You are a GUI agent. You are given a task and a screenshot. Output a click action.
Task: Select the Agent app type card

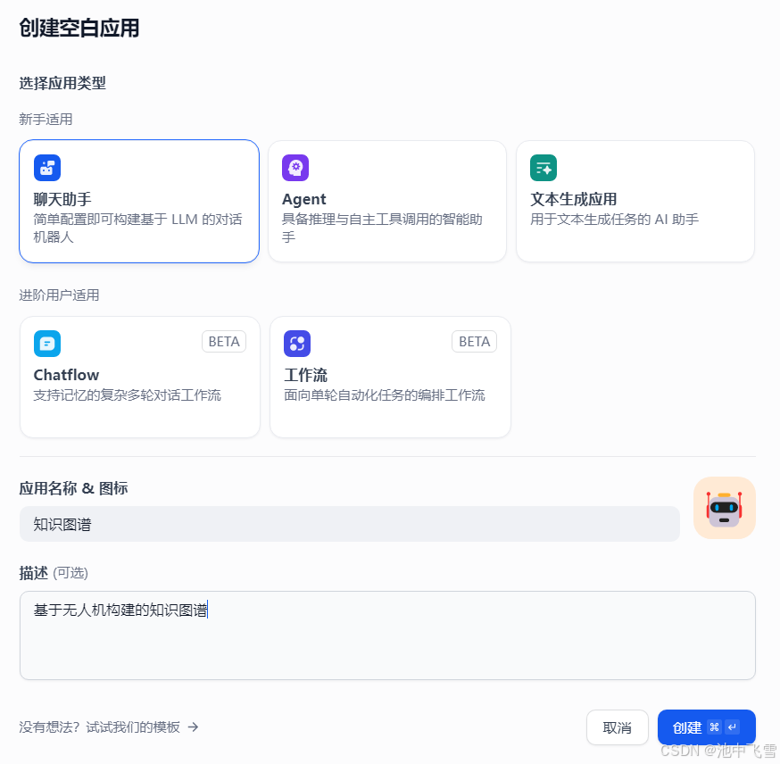tap(387, 201)
